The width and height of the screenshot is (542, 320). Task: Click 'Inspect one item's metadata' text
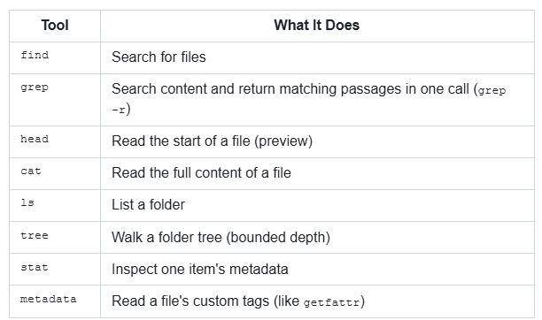click(x=200, y=270)
